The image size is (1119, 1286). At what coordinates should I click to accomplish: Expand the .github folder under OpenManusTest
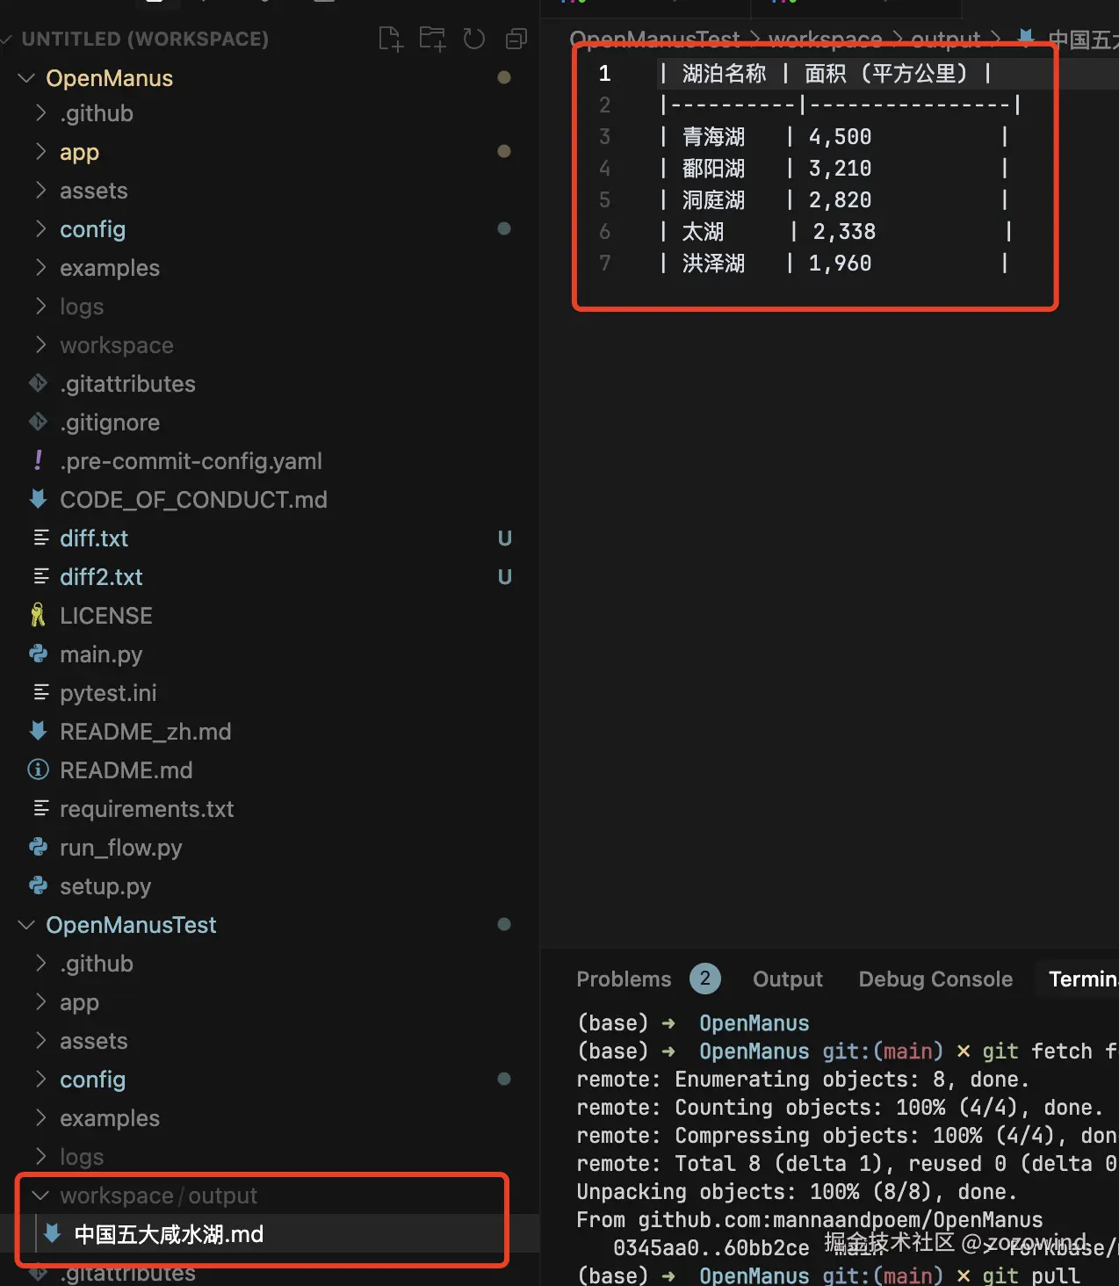[40, 964]
